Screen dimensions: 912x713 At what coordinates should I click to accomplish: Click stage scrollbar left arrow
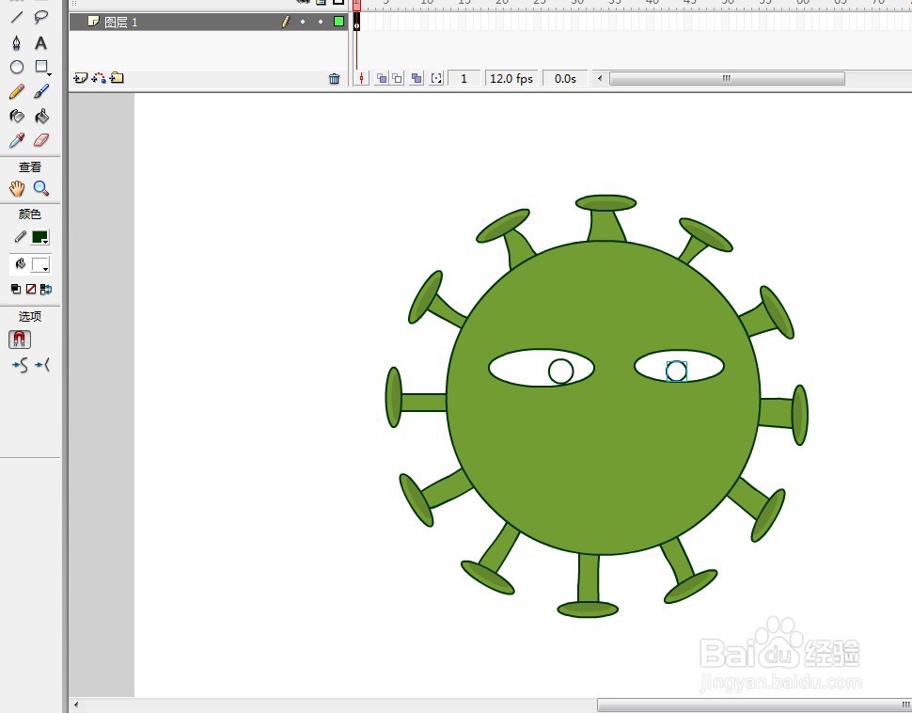(76, 705)
